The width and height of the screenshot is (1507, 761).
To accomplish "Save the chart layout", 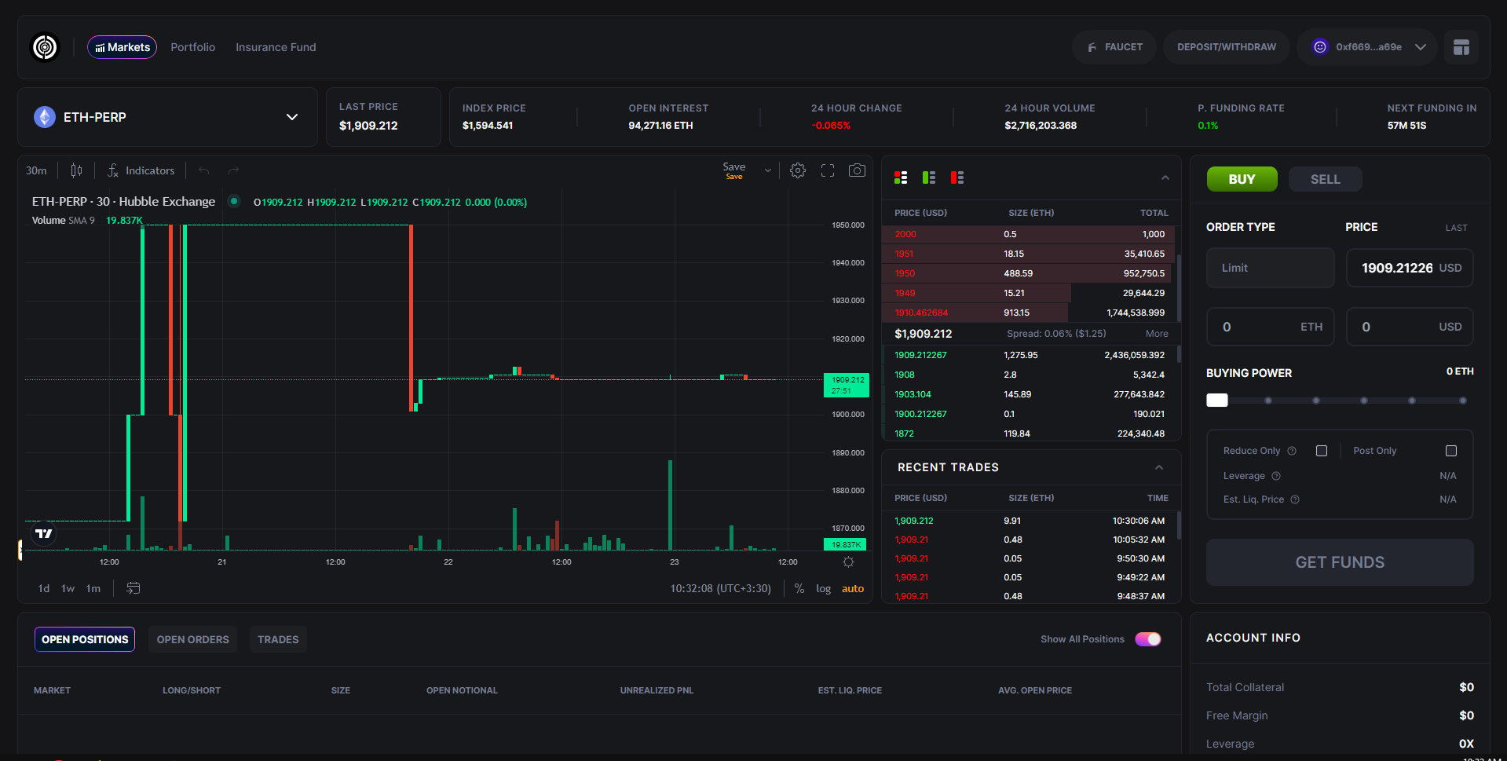I will coord(734,170).
